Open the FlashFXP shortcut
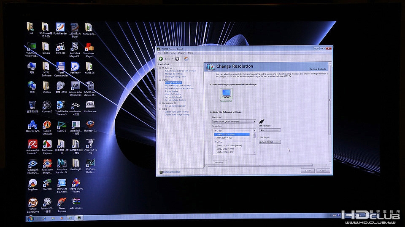The width and height of the screenshot is (405, 227). click(x=47, y=185)
